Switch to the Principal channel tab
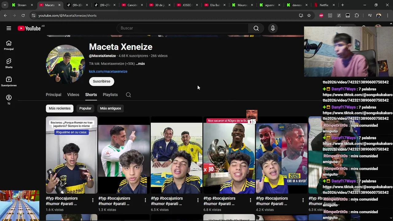This screenshot has width=393, height=221. click(53, 95)
